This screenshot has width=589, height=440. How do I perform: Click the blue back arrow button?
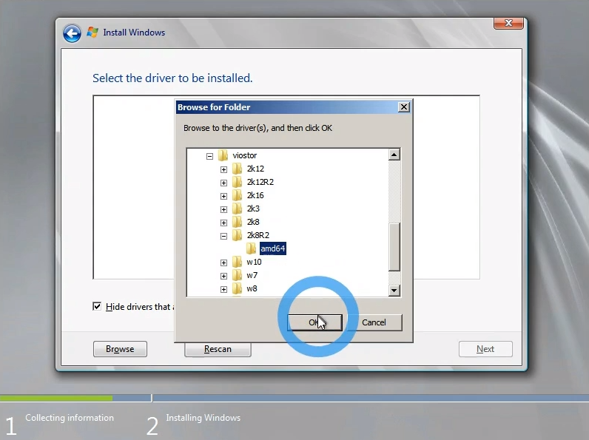pyautogui.click(x=72, y=34)
